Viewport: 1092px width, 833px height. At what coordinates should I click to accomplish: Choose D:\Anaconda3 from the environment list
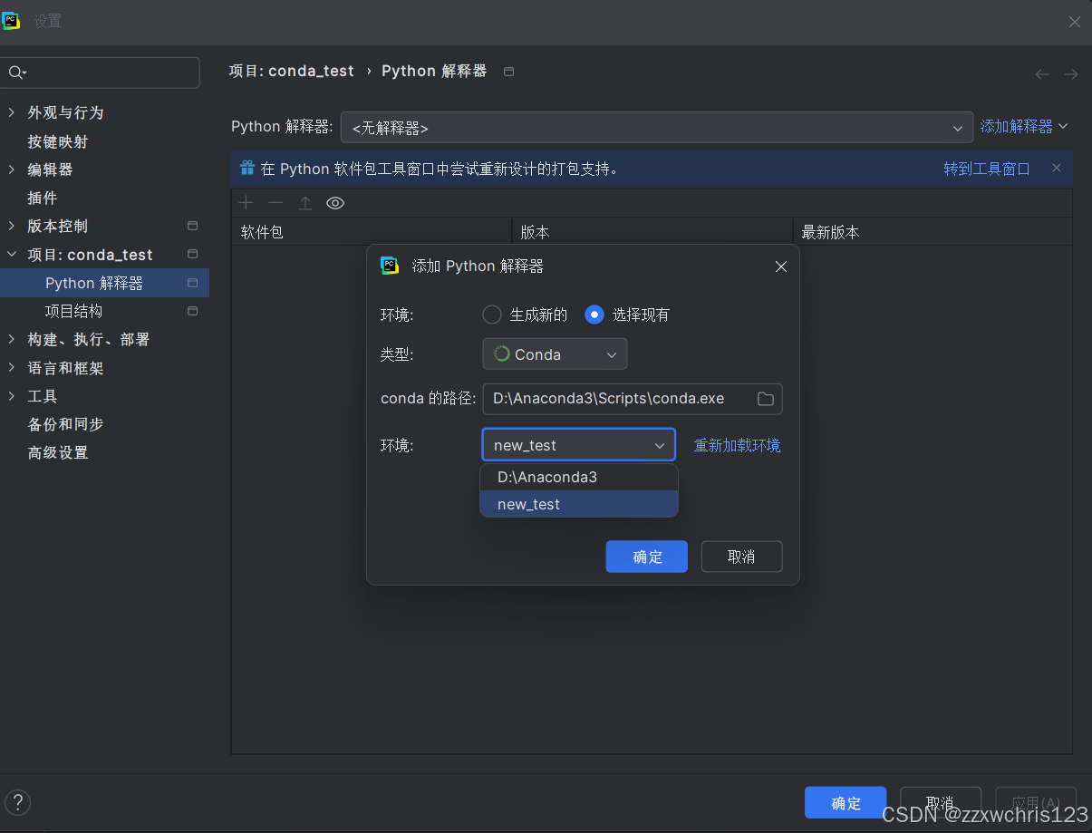point(579,477)
